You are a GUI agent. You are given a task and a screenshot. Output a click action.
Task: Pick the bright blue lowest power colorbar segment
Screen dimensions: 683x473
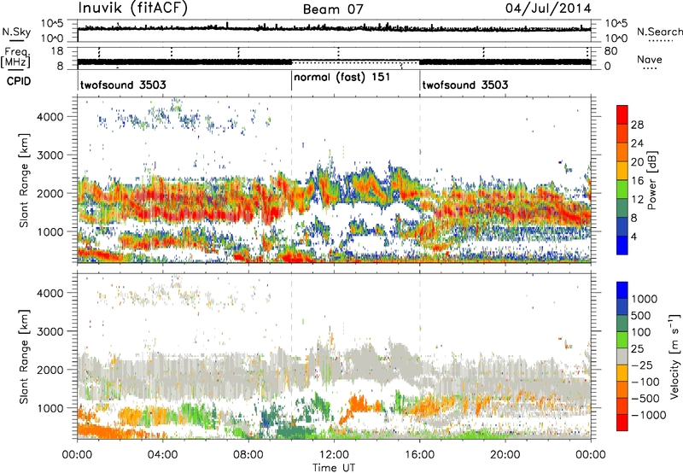622,245
